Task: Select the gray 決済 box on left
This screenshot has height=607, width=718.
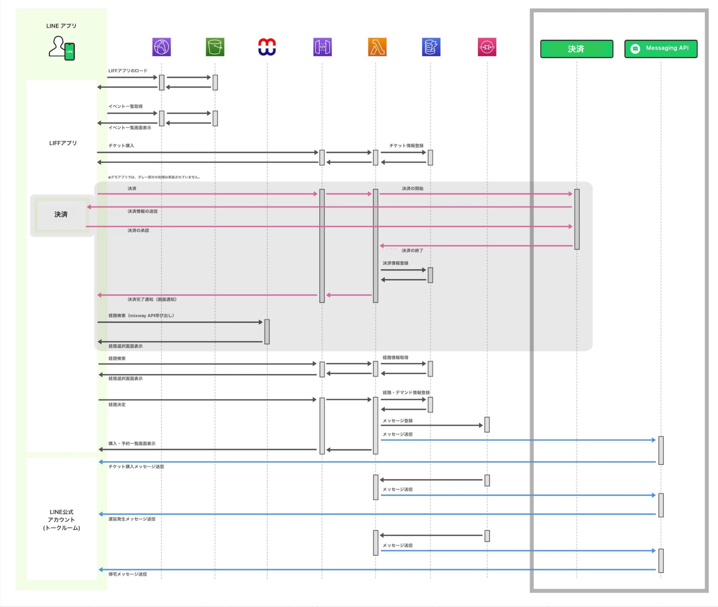Action: [x=61, y=215]
